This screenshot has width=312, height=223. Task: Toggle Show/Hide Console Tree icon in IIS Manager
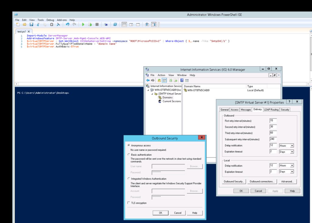pos(164,80)
